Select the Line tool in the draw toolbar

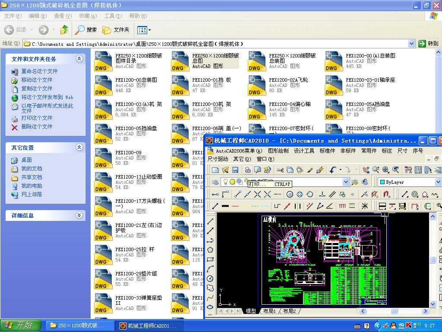tap(210, 222)
